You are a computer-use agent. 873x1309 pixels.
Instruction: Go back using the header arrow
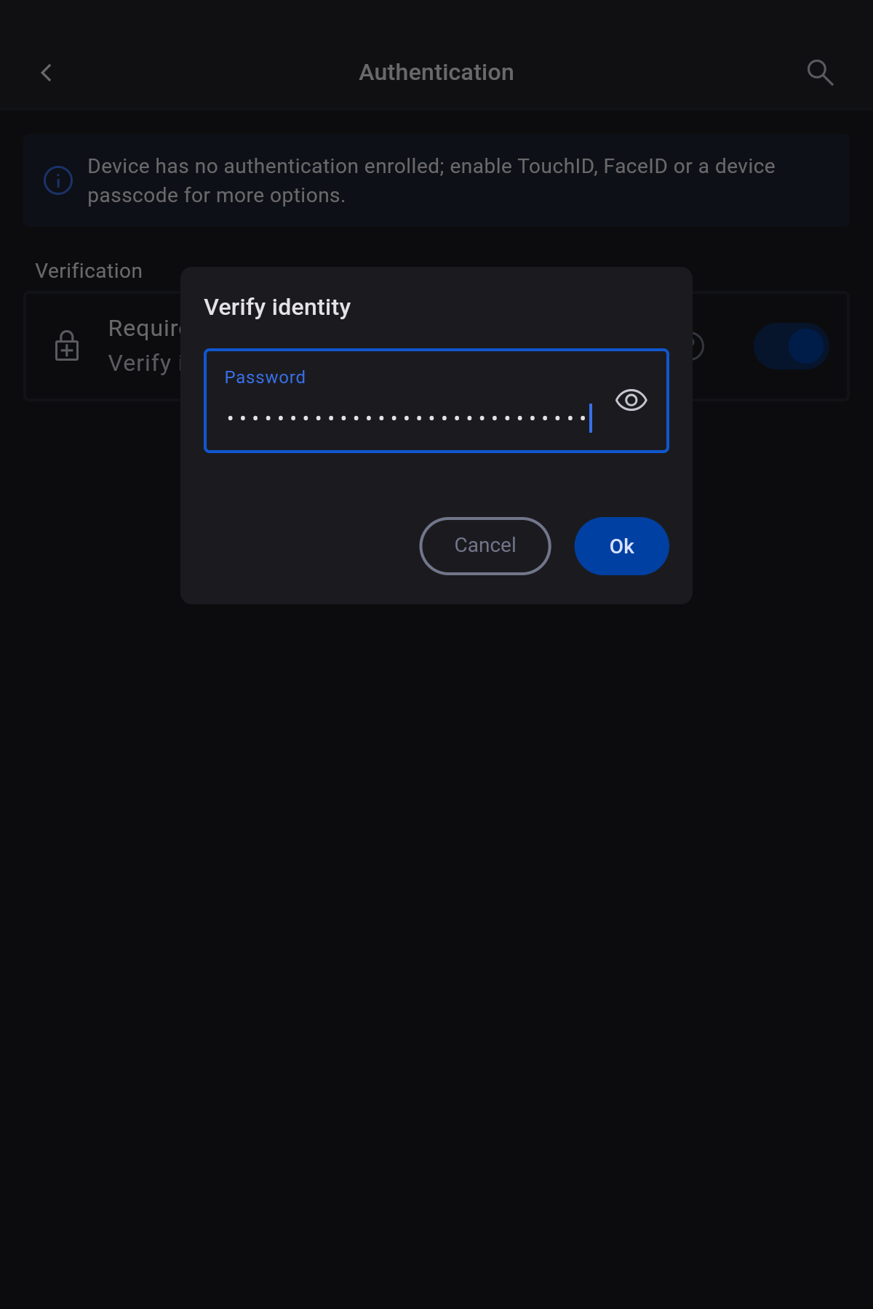click(x=46, y=73)
